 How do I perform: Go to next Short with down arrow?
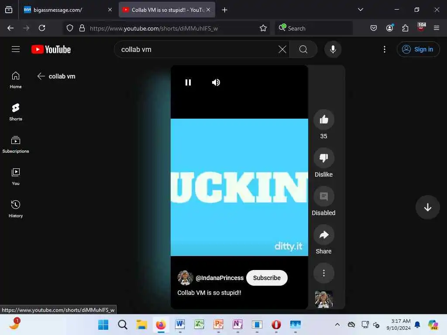(427, 207)
